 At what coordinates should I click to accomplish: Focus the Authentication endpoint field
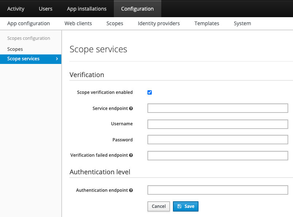click(x=218, y=190)
